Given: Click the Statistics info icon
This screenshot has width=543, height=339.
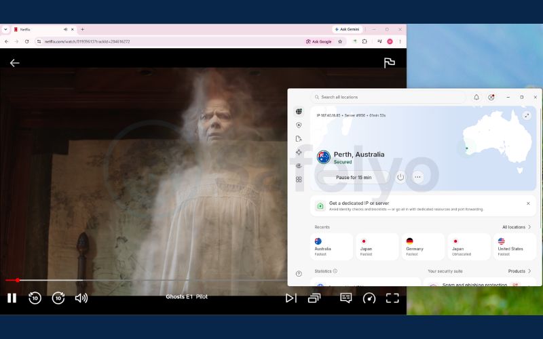Looking at the screenshot, I should point(335,271).
